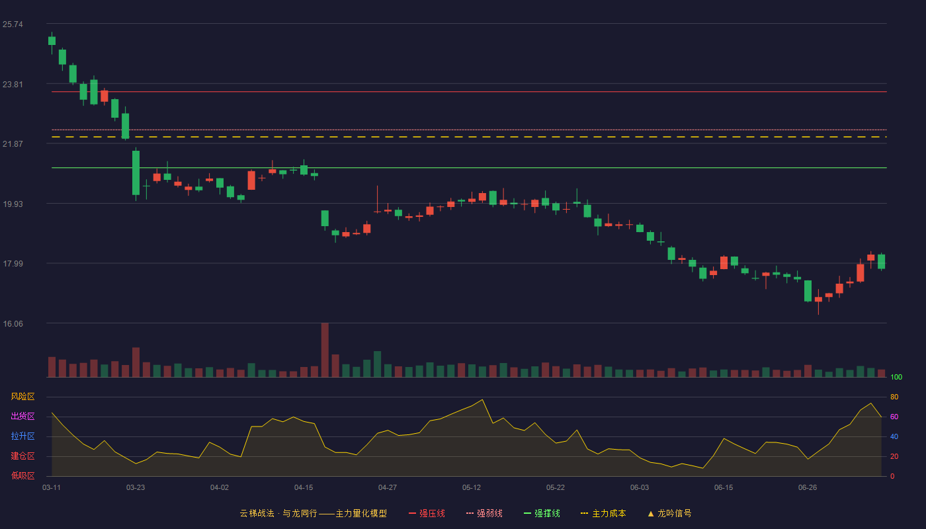The height and width of the screenshot is (529, 926).
Task: Click the 80 indicator axis value
Action: click(x=894, y=397)
